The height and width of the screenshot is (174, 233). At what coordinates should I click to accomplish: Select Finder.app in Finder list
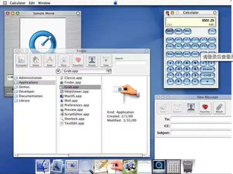tap(80, 83)
